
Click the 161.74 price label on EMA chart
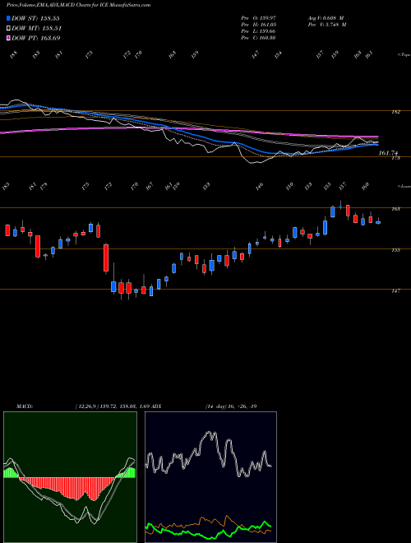tap(389, 152)
